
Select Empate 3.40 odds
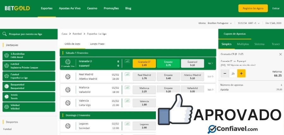tap(168, 77)
